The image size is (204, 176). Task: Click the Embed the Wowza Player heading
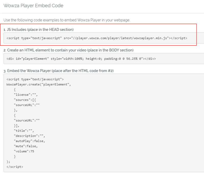coord(58,70)
